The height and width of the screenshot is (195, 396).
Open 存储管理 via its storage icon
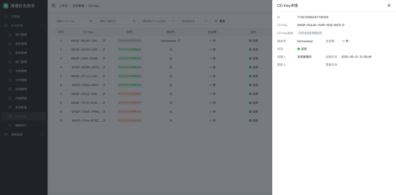10,89
